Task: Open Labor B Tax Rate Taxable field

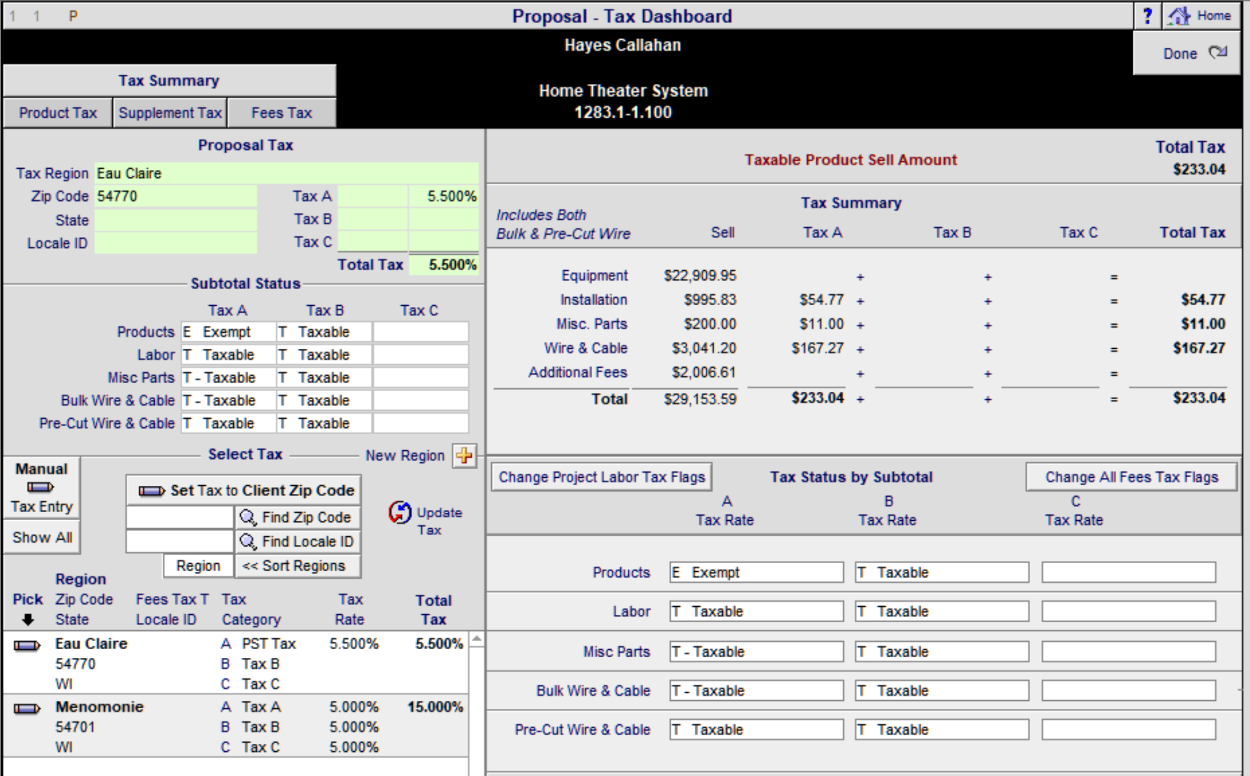Action: pos(942,611)
